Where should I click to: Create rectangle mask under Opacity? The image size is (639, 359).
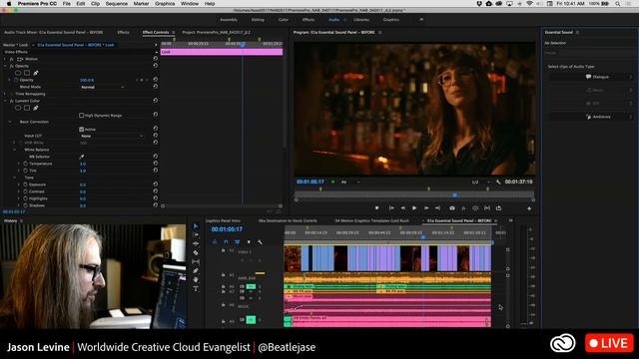coord(27,73)
